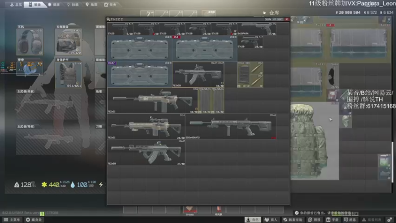Select the balaclava mask in stash
The width and height of the screenshot is (396, 223).
point(346,121)
